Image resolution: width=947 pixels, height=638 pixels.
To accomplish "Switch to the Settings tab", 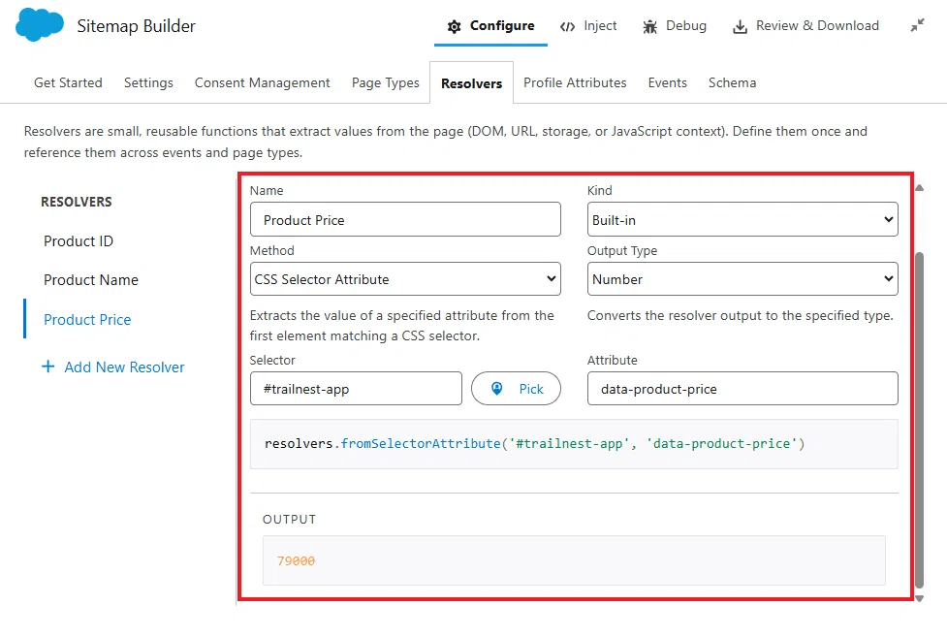I will tap(148, 82).
